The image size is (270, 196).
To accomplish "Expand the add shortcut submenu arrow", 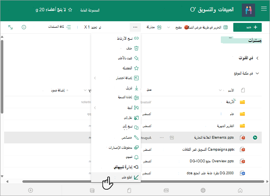I will pyautogui.click(x=95, y=78).
